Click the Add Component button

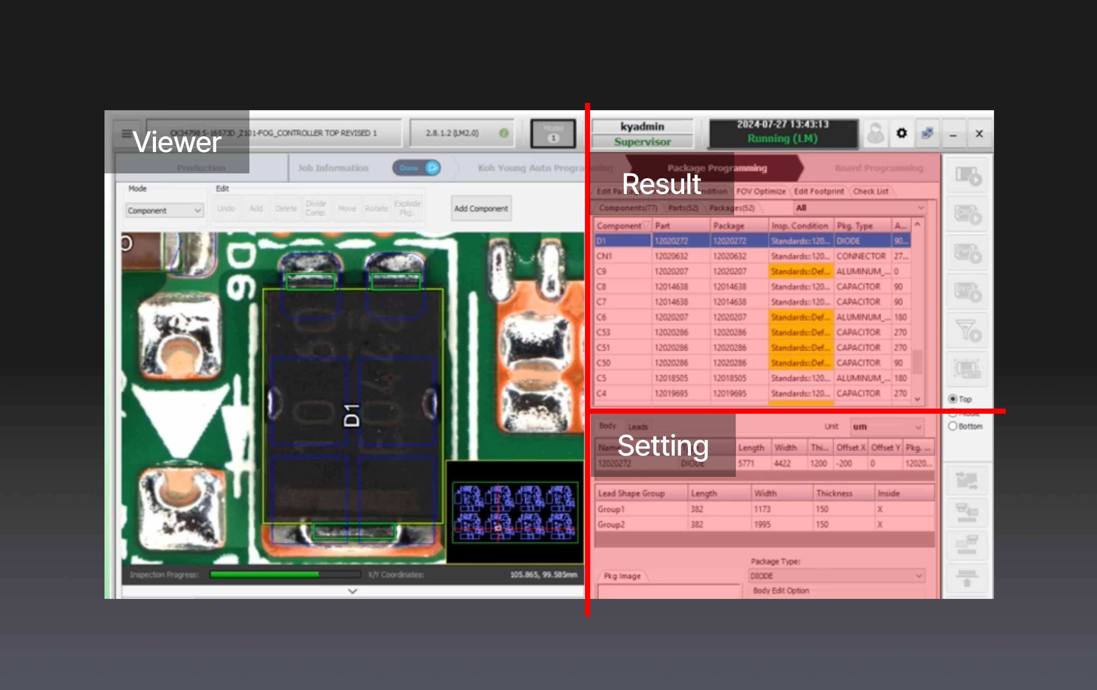click(481, 208)
